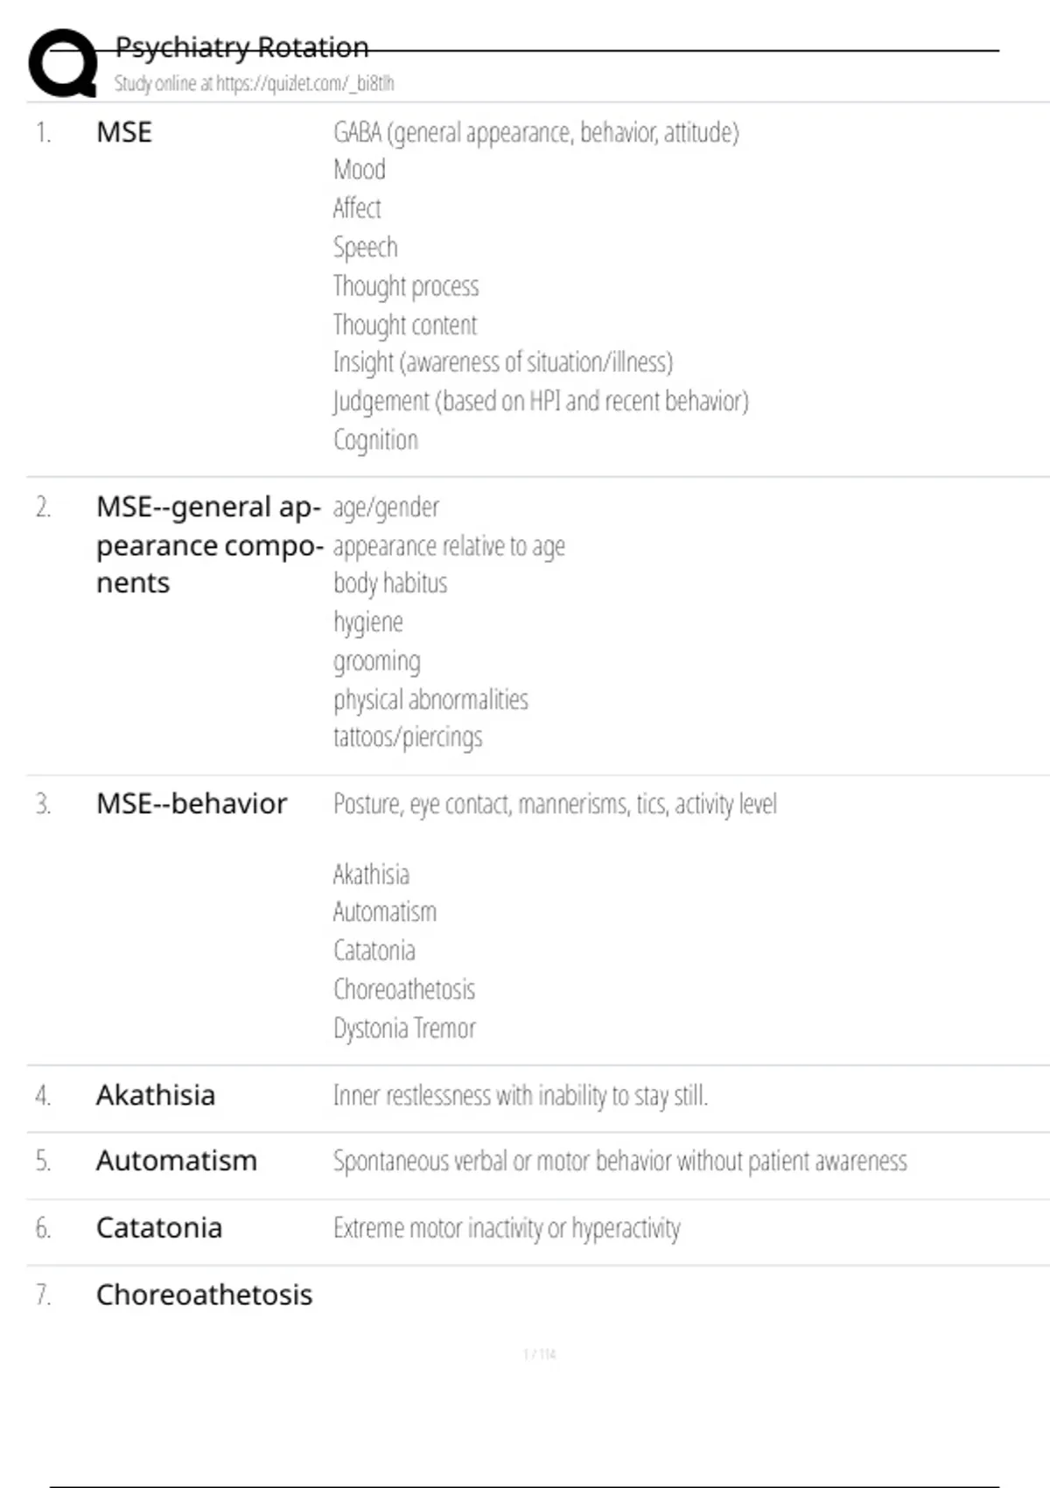Click the body habitus line

[x=390, y=583]
